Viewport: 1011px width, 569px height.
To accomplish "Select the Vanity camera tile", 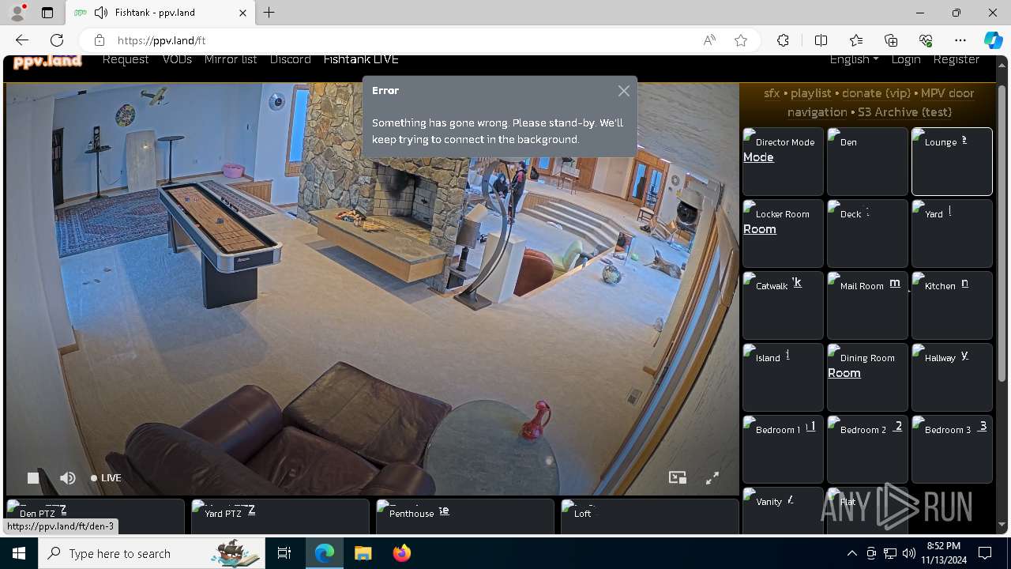I will [x=783, y=511].
